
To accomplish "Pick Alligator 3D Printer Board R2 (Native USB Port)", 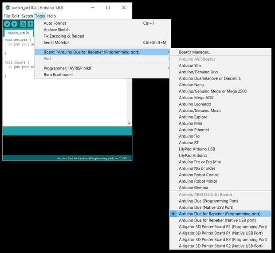I will pyautogui.click(x=220, y=246).
